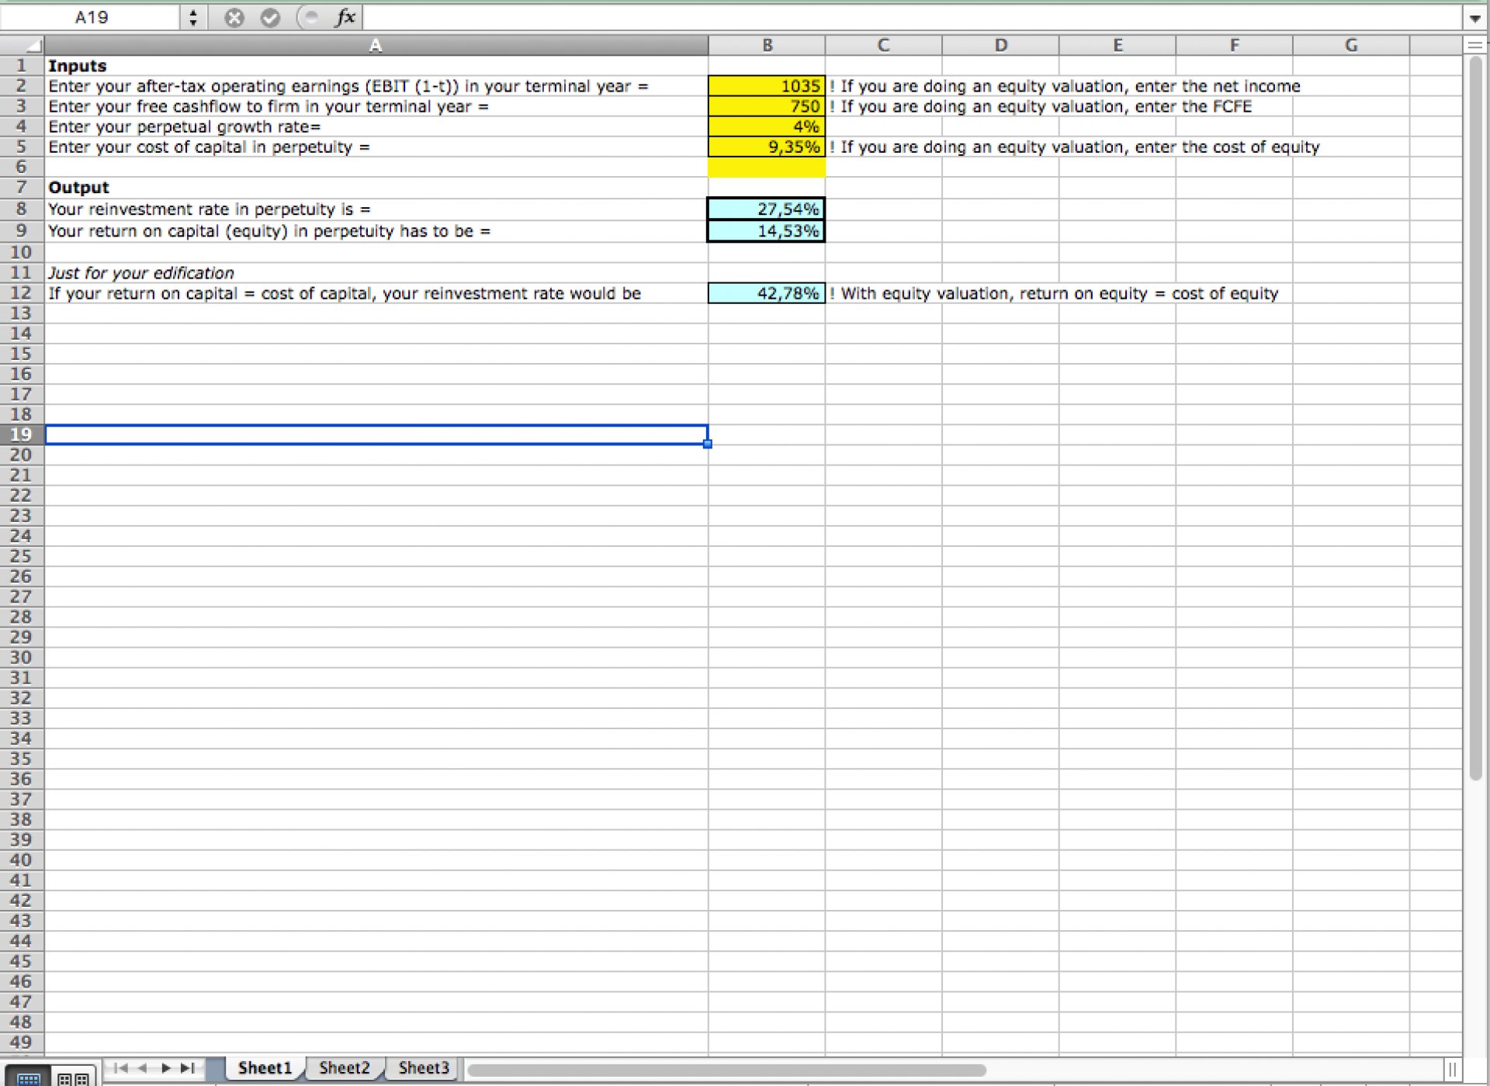The height and width of the screenshot is (1086, 1490).
Task: Click 'Just for your edification' cell
Action: [x=376, y=273]
